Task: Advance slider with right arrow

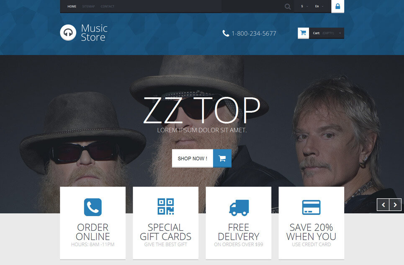Action: 395,204
